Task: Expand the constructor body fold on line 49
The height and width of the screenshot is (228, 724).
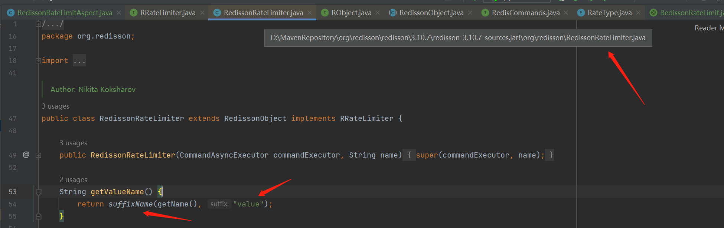Action: [38, 155]
